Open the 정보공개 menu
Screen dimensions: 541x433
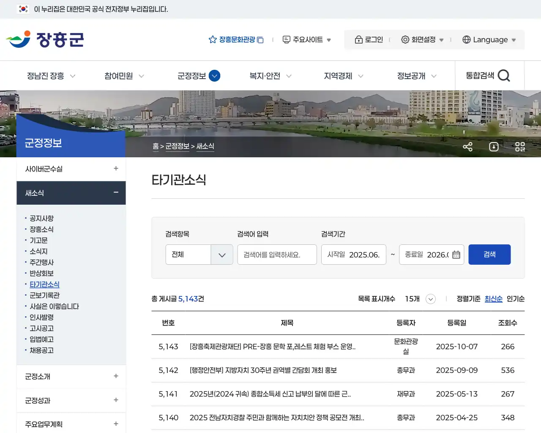[417, 76]
